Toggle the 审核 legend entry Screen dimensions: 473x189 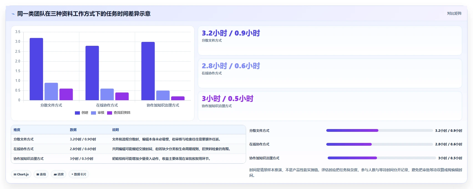click(x=98, y=113)
